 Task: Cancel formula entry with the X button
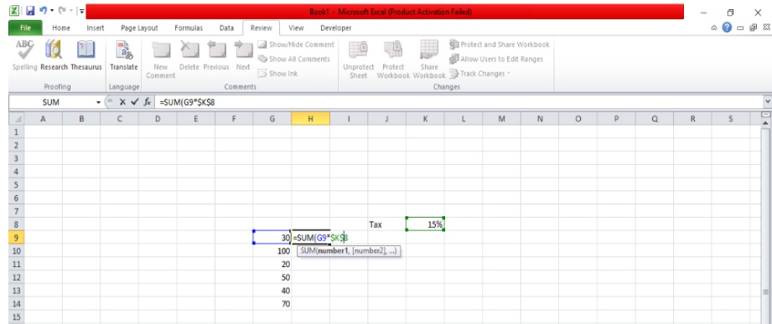(x=123, y=102)
